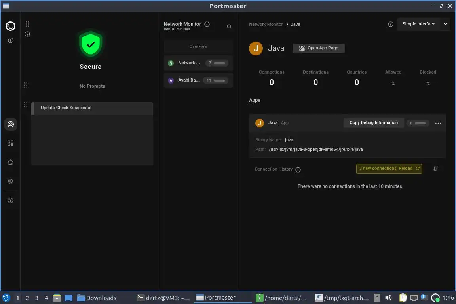Viewport: 456px width, 304px height.
Task: Select the Network entry in monitor list
Action: [198, 63]
